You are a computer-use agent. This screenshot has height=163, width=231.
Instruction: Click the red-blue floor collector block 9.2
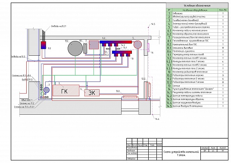click(44, 45)
